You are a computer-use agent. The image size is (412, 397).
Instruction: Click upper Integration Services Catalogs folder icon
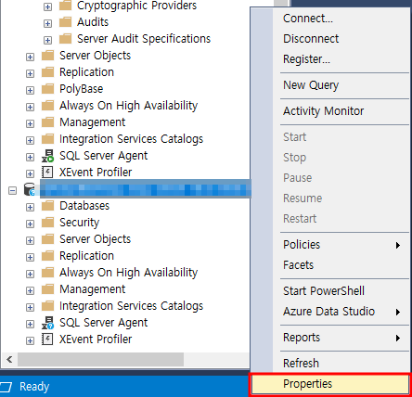[47, 138]
